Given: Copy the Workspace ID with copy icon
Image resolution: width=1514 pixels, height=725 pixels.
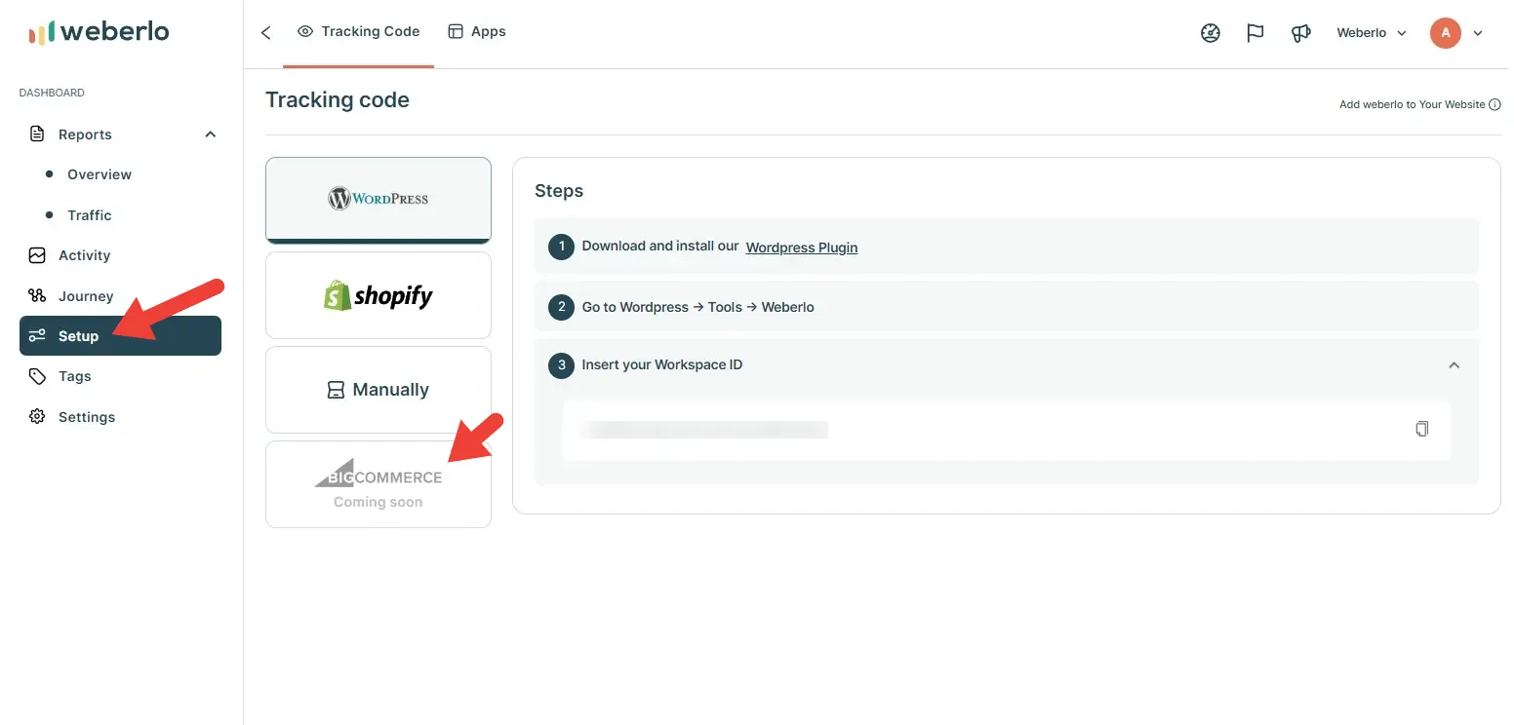Looking at the screenshot, I should 1422,429.
